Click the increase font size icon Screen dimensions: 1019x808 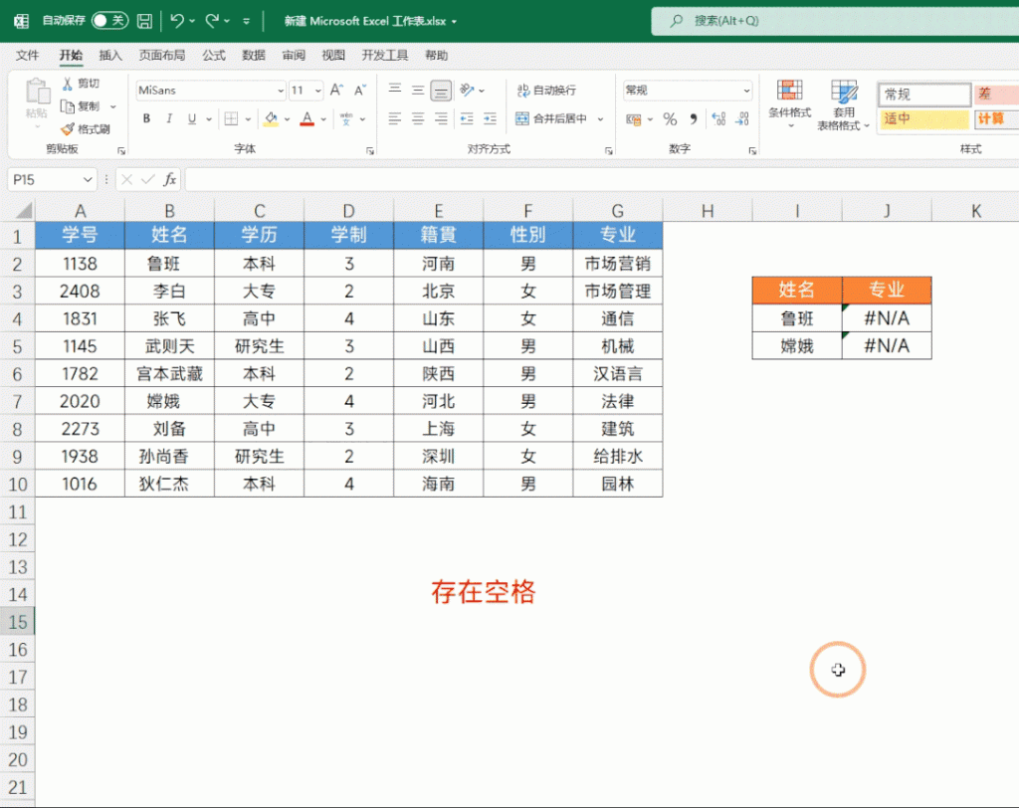pos(336,90)
